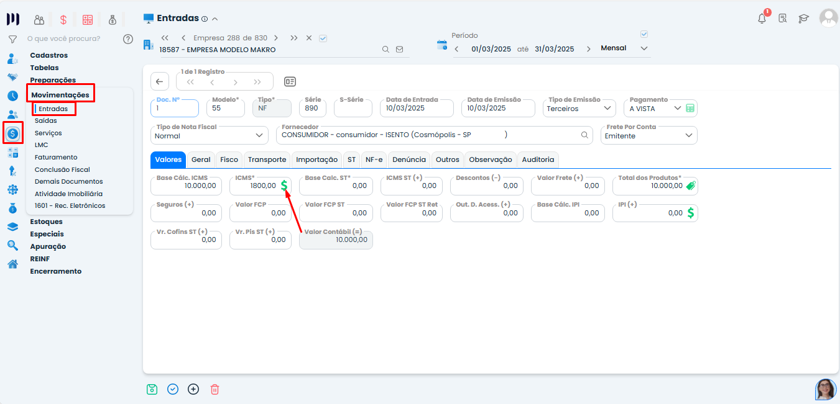Switch to the Fisco tab

[x=229, y=159]
